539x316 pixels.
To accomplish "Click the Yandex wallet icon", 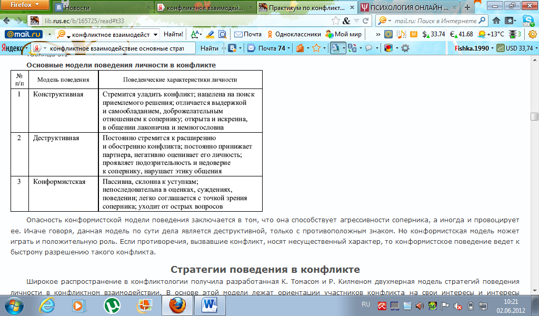I will point(300,48).
